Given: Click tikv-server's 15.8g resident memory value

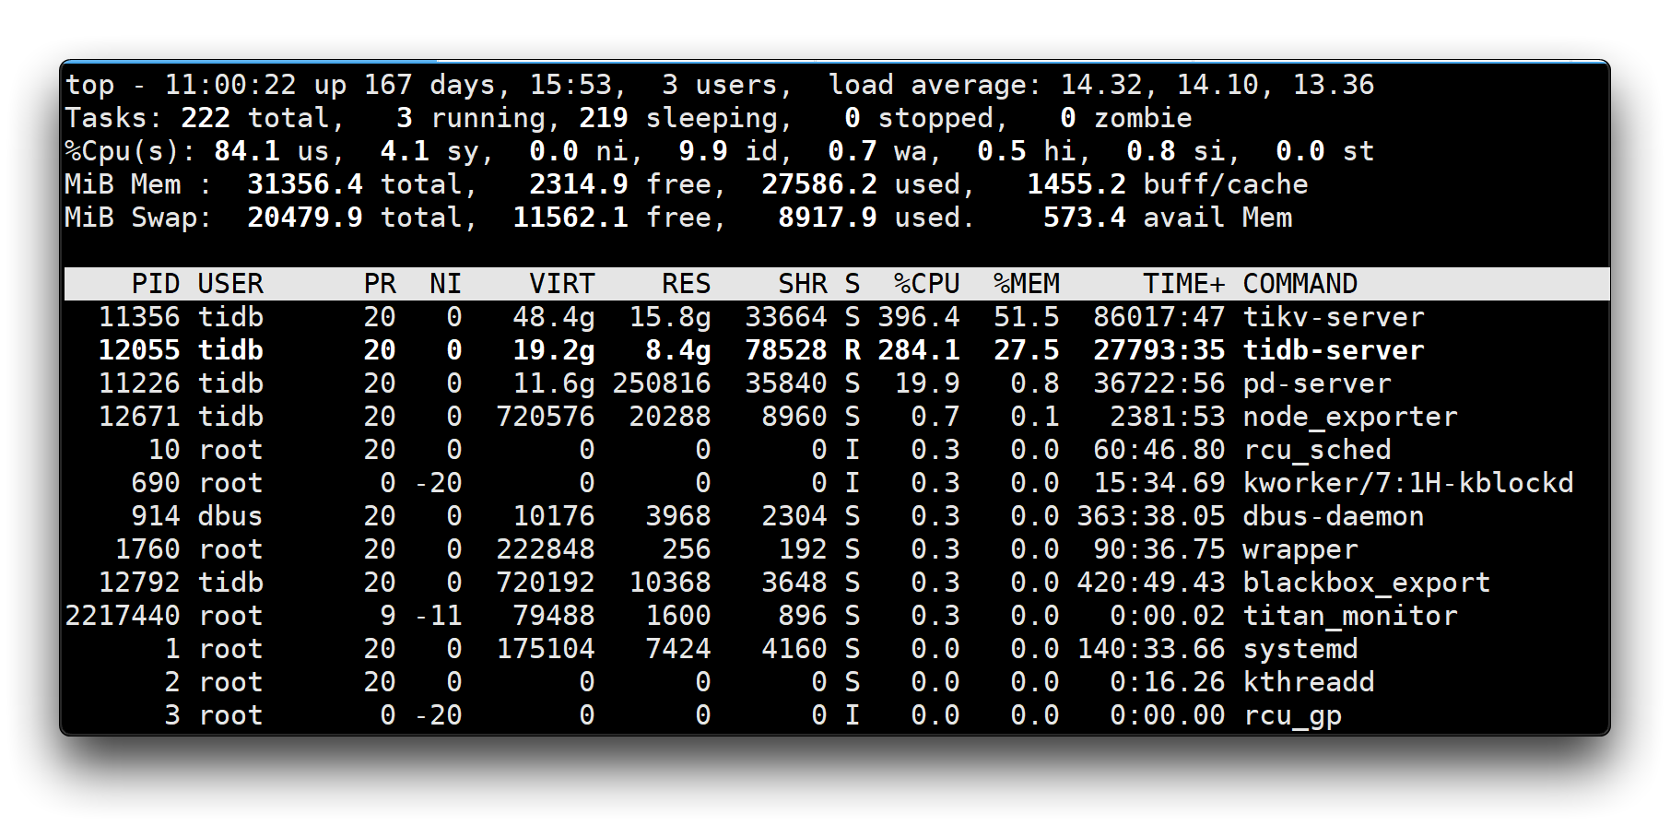Looking at the screenshot, I should tap(670, 317).
